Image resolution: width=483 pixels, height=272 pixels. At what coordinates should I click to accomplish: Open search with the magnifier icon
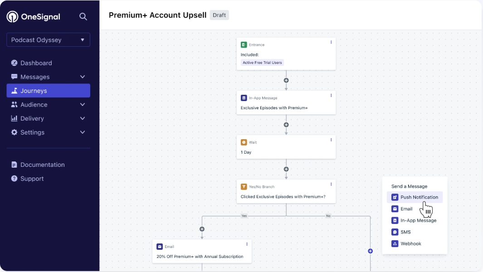(x=83, y=17)
